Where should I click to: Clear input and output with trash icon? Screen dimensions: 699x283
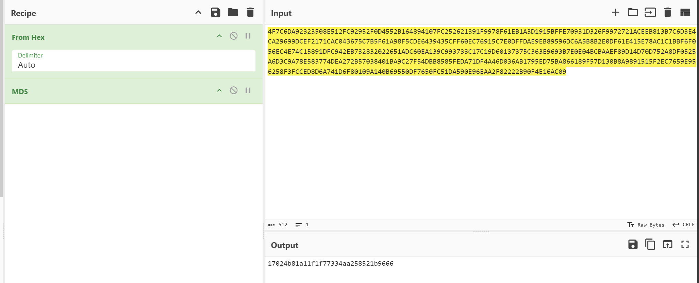(x=667, y=13)
